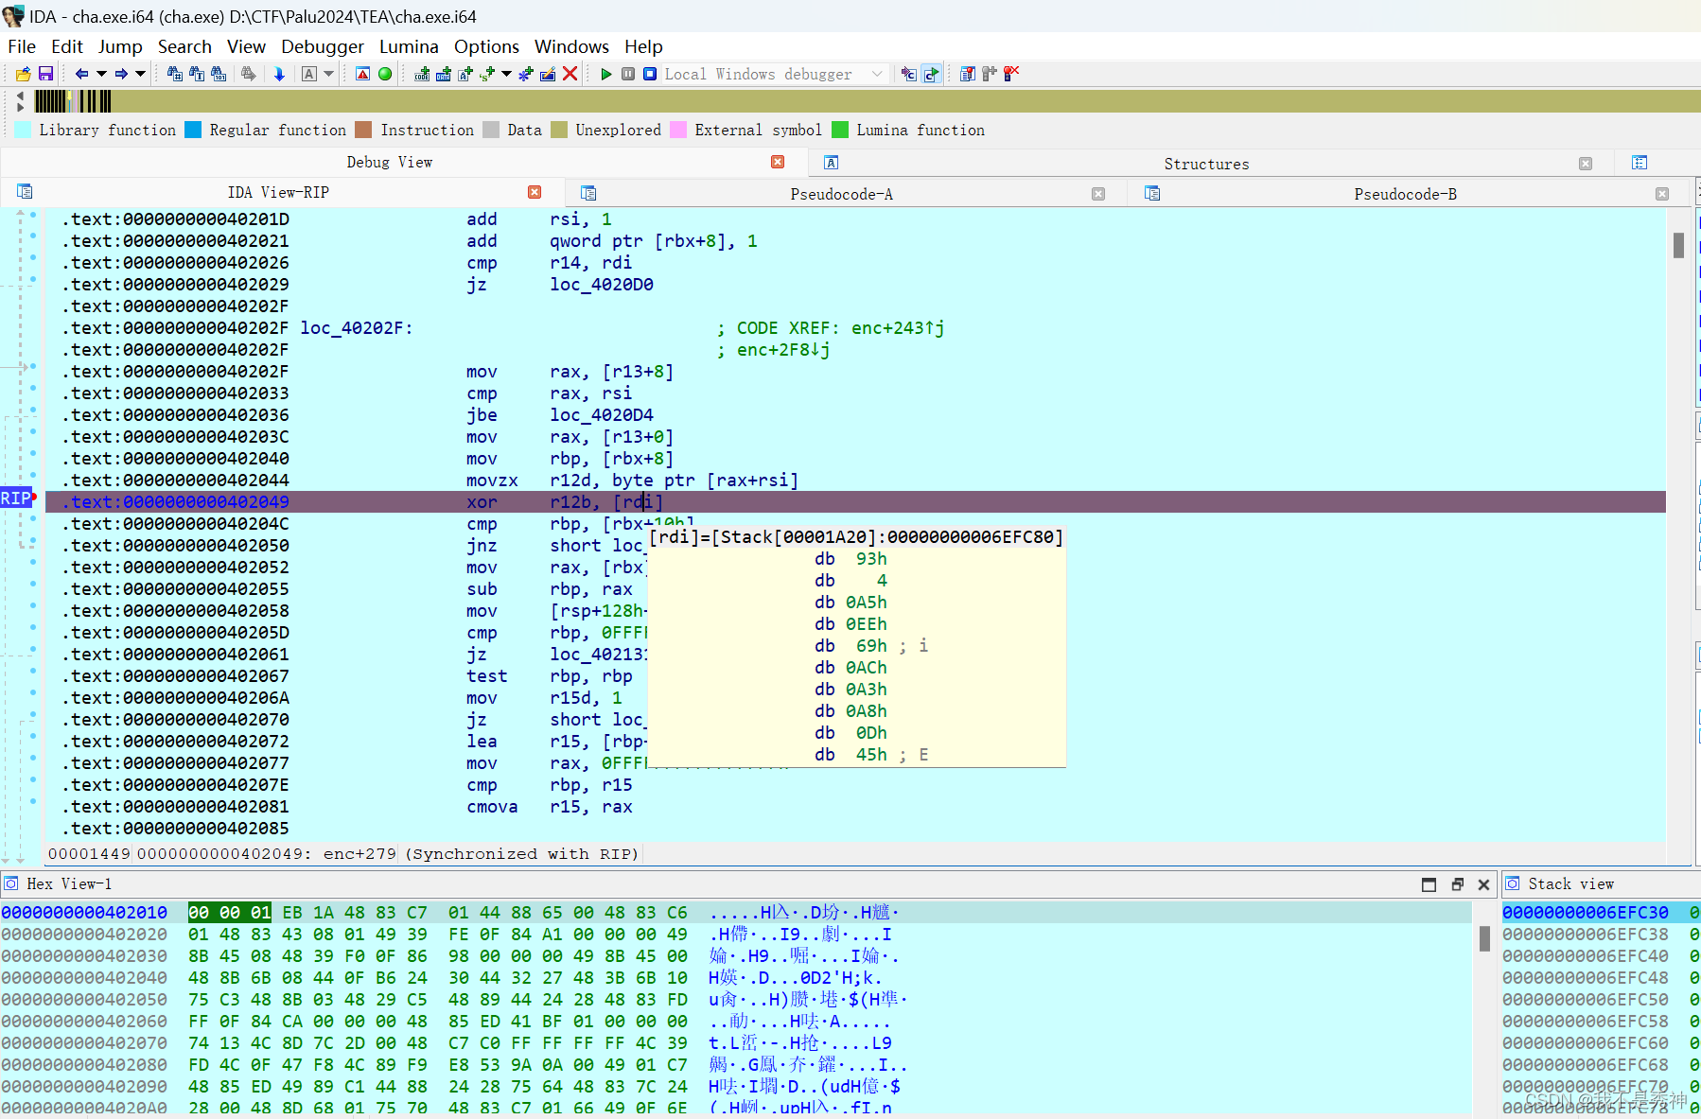The width and height of the screenshot is (1701, 1119).
Task: Click the binary search binoculars icon
Action: tap(219, 74)
